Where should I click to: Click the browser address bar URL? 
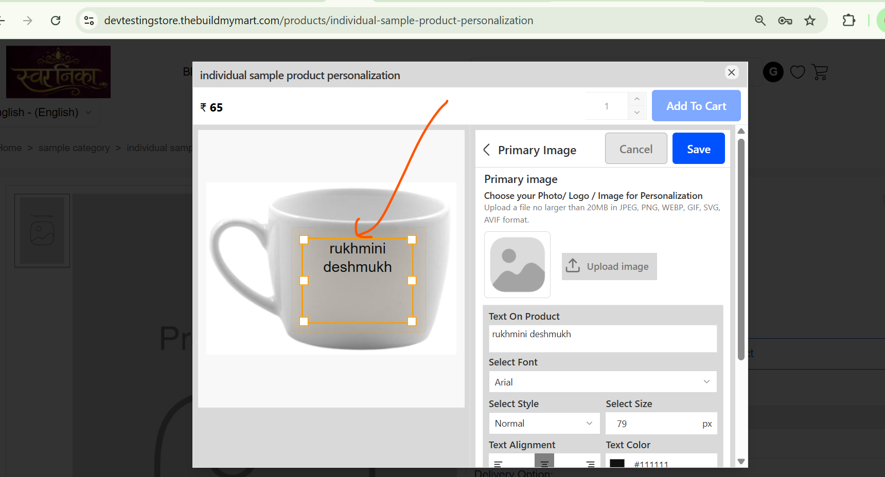(318, 21)
